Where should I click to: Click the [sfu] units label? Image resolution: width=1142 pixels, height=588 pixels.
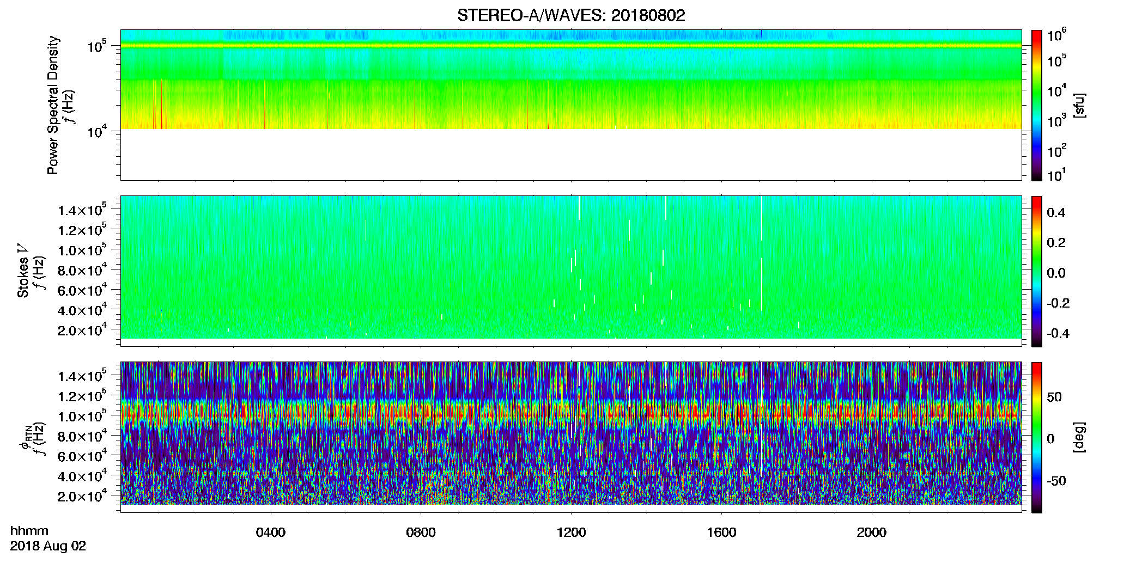coord(1079,105)
